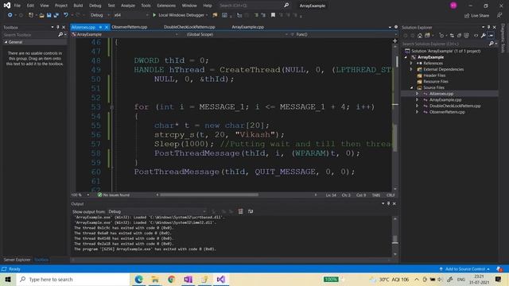Switch to ArrayExample.cpp editor tab
This screenshot has height=286, width=509.
coord(247,27)
